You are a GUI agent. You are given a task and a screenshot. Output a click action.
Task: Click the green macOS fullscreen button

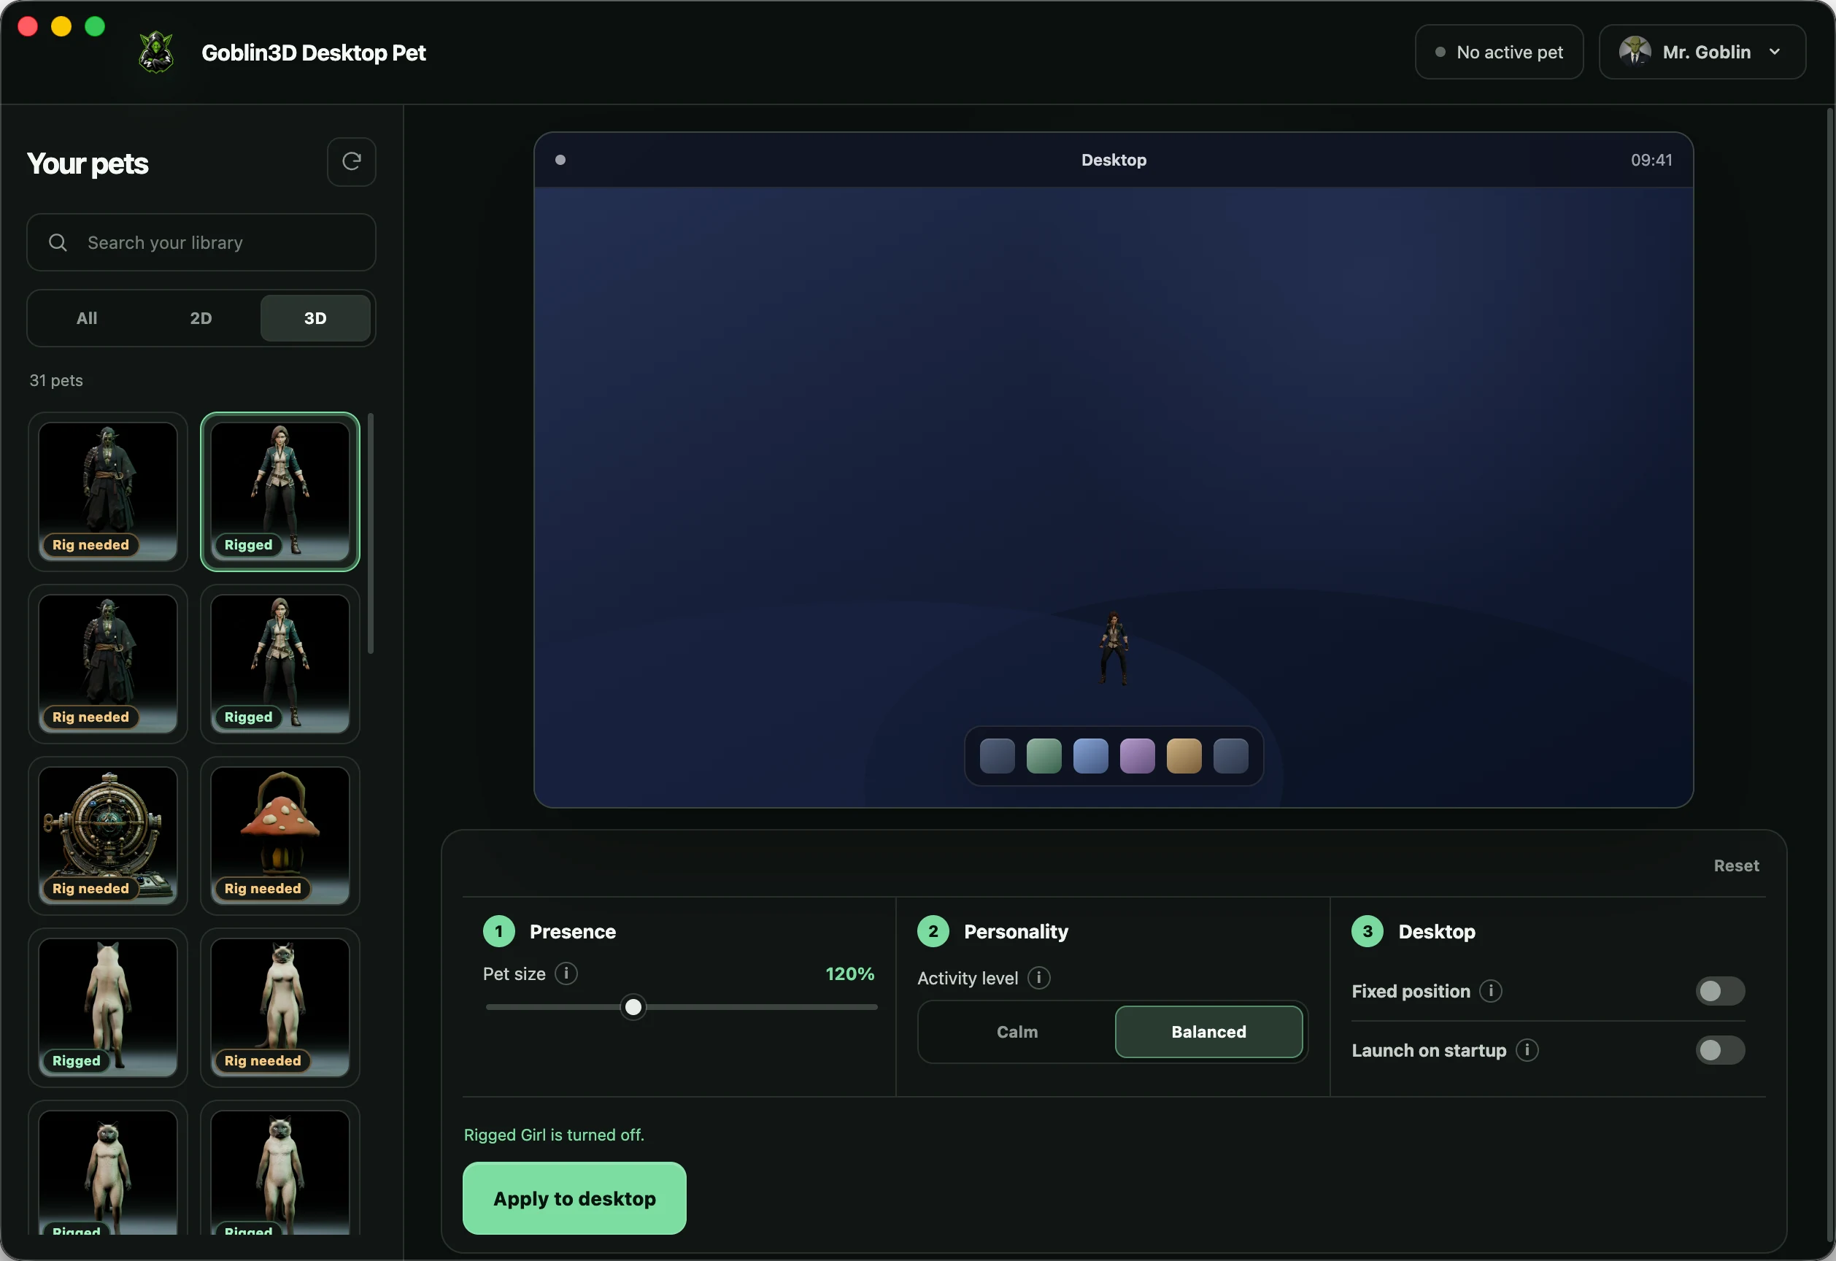tap(95, 26)
